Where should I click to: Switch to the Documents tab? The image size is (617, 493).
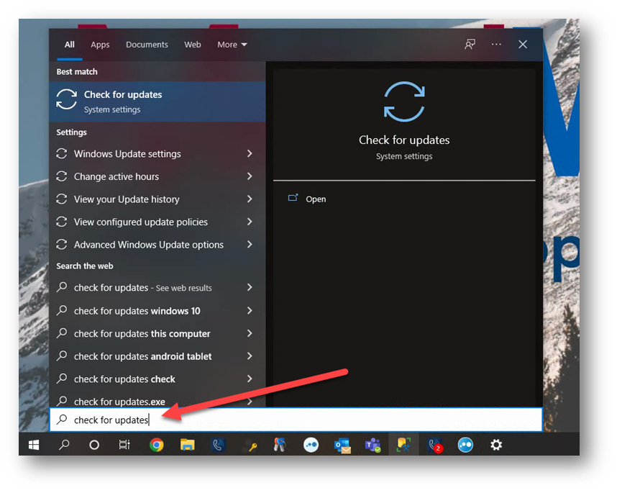click(147, 45)
